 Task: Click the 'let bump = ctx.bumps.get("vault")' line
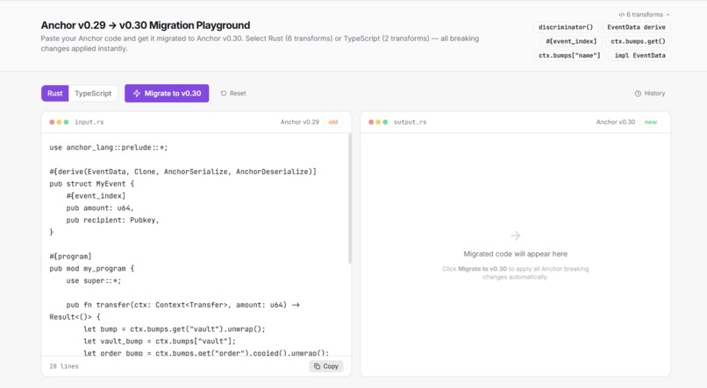coord(175,329)
